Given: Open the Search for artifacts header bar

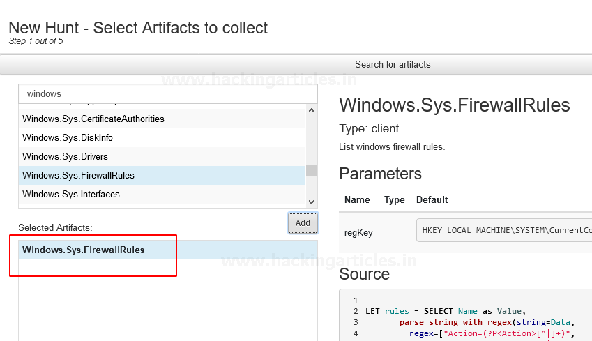Looking at the screenshot, I should coord(393,64).
